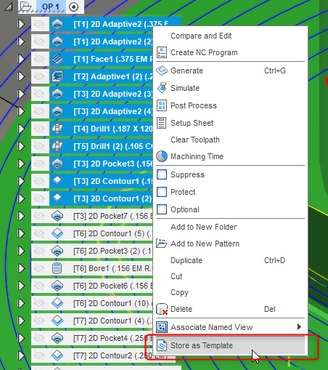Expand the [T3] 2D Contour1 (2) operation

coord(21,198)
